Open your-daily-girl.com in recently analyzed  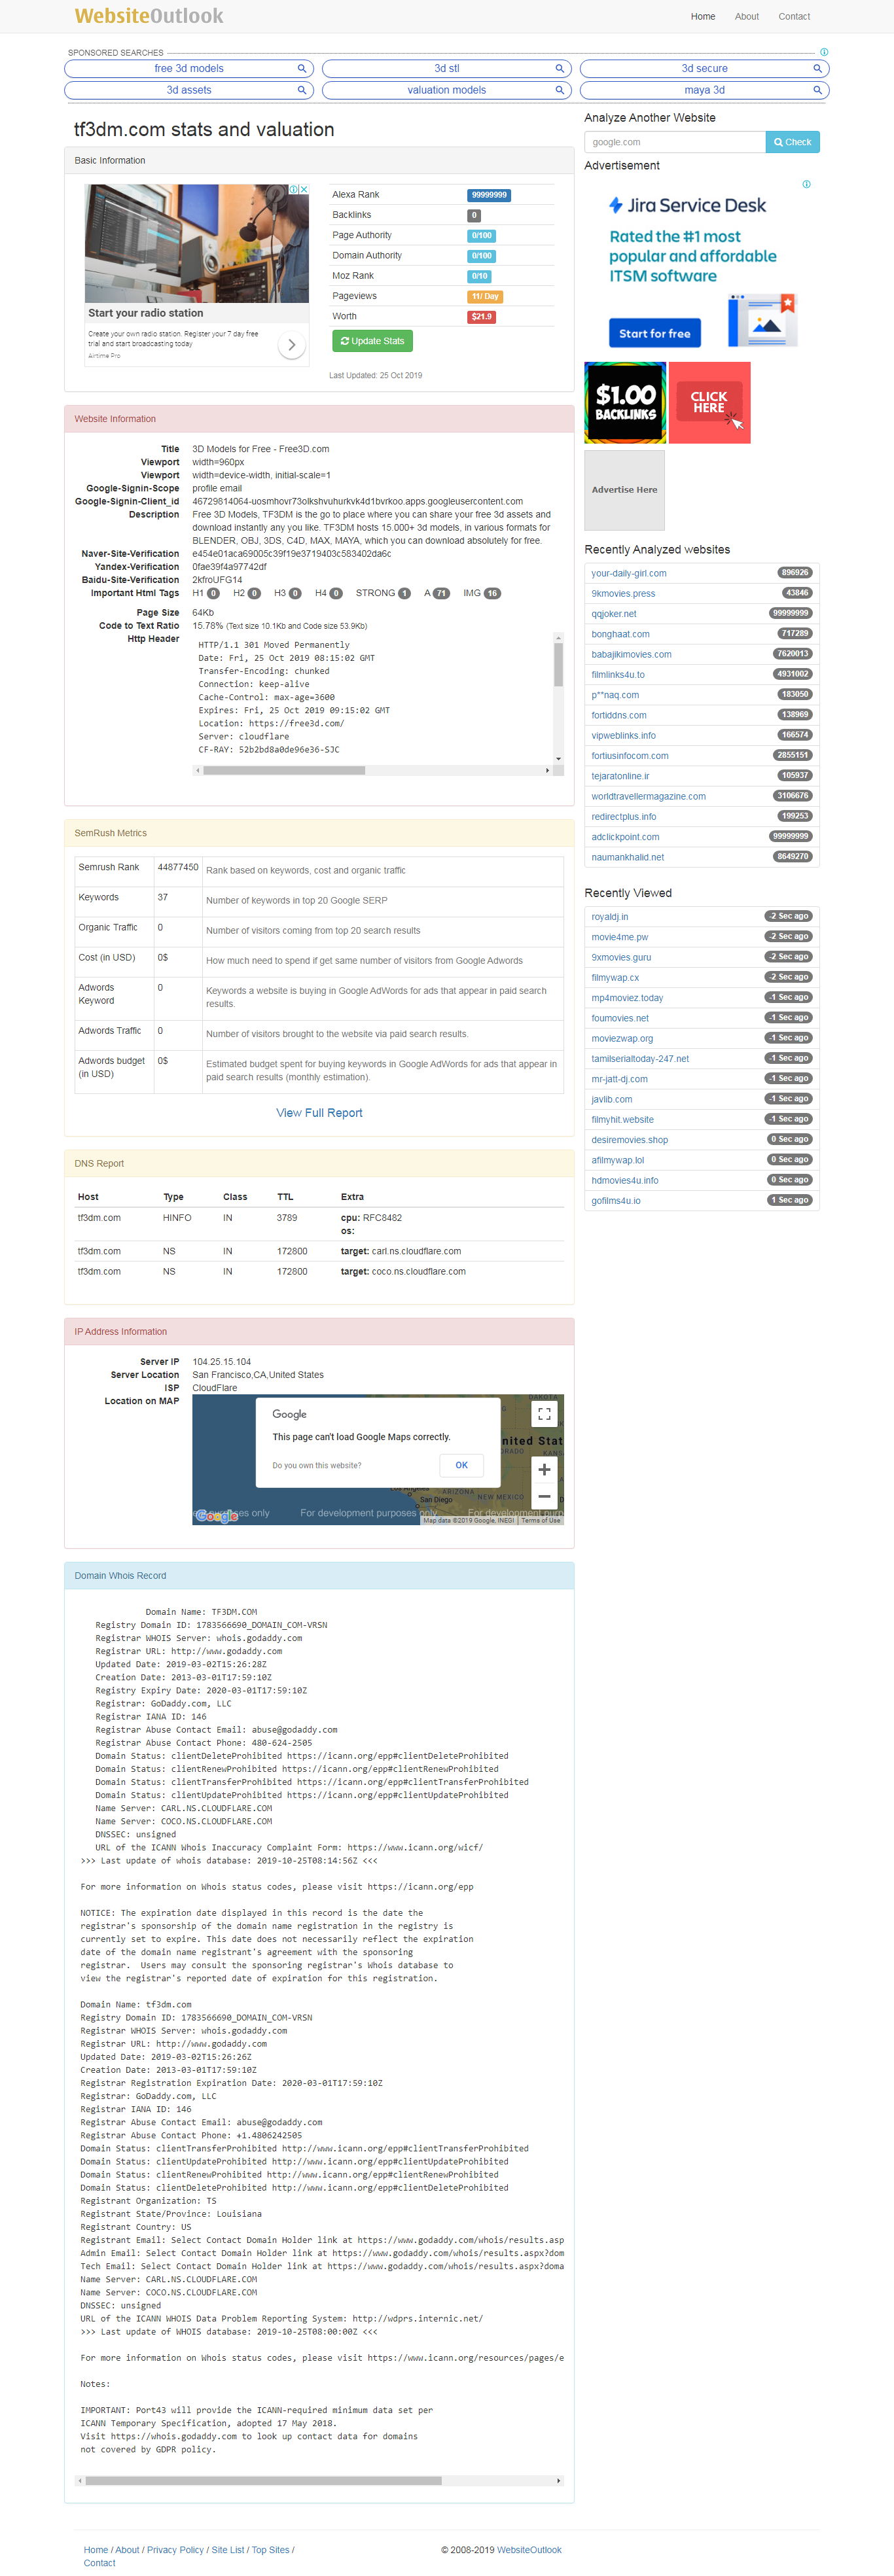tap(628, 574)
